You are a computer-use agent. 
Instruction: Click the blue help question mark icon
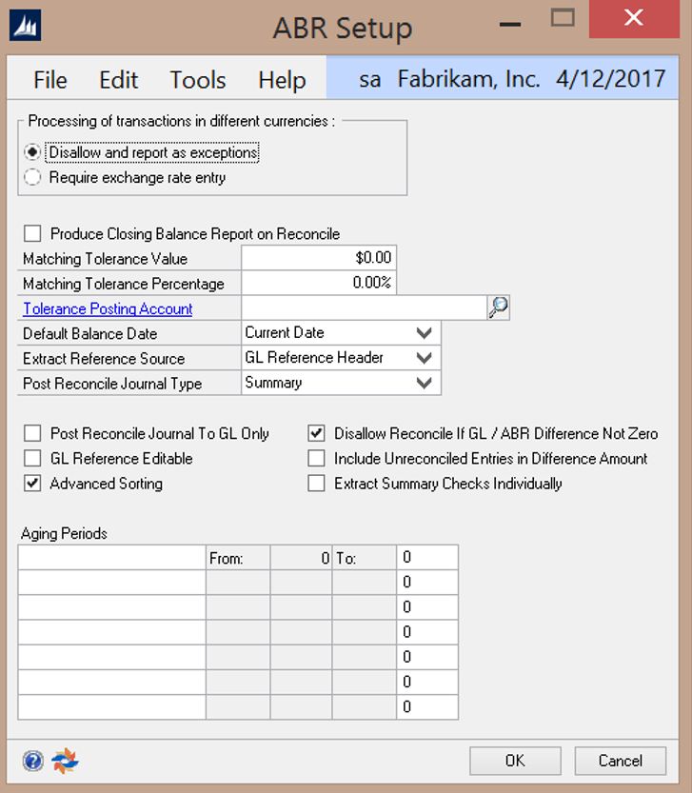tap(32, 761)
